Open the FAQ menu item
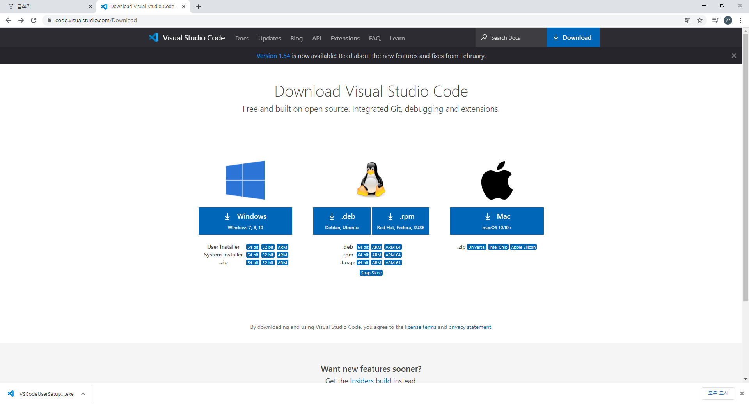This screenshot has width=749, height=404. (375, 38)
